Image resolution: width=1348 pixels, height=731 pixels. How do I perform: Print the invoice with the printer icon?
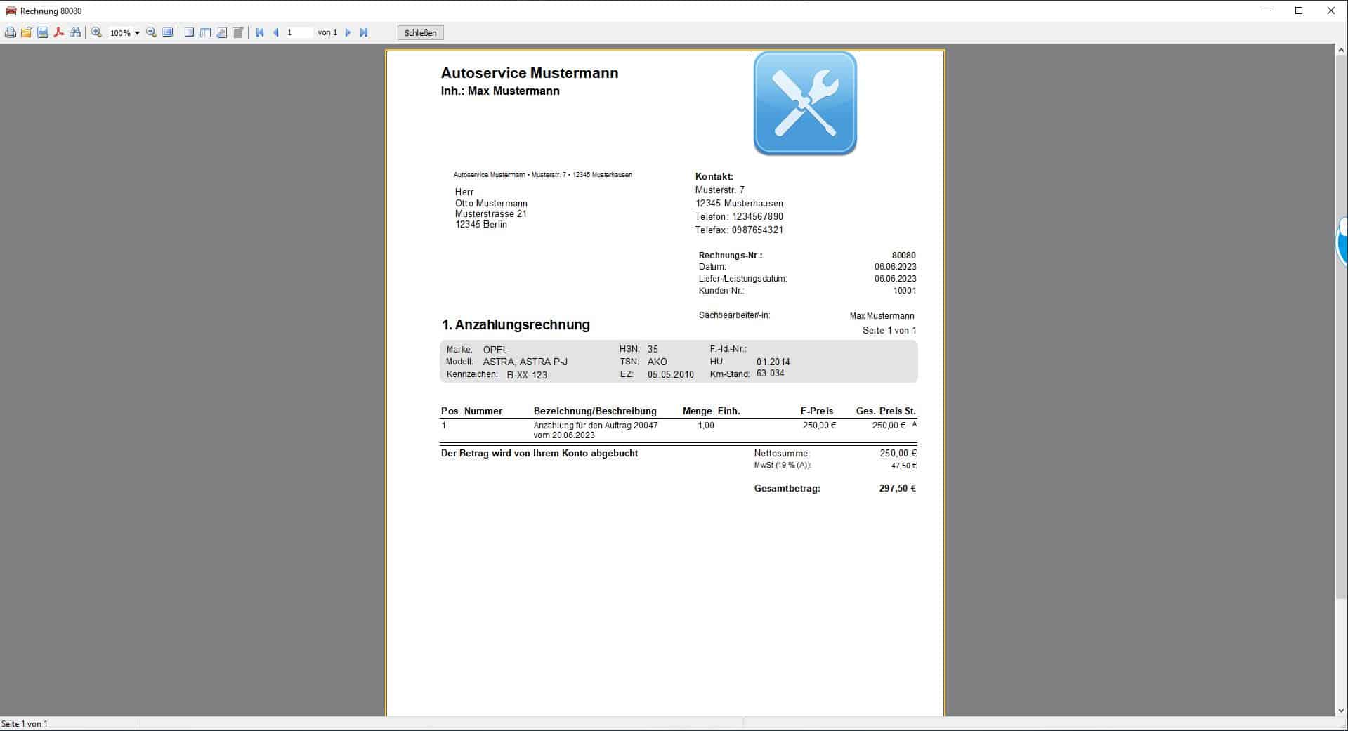[11, 32]
